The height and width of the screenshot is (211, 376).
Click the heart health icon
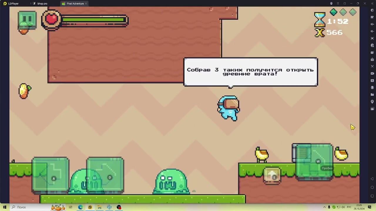[51, 19]
